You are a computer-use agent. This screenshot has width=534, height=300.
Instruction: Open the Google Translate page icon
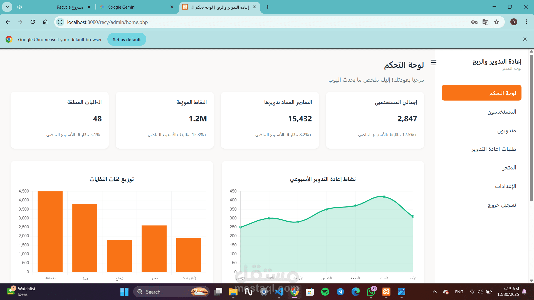[485, 22]
